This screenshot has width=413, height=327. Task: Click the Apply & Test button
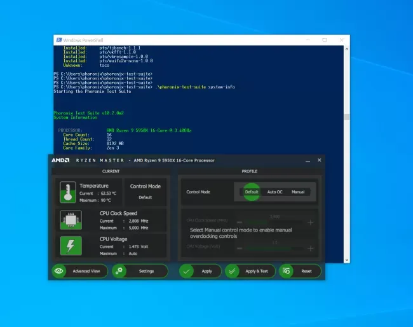click(x=250, y=271)
